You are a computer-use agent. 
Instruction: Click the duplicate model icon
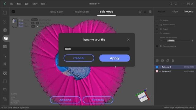[x=168, y=61]
